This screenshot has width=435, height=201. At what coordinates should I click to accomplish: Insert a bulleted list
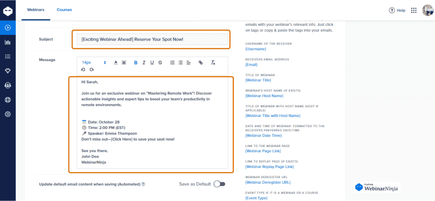tap(180, 63)
